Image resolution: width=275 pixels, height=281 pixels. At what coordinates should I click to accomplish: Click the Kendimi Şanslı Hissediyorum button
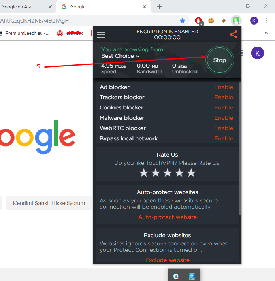49,203
